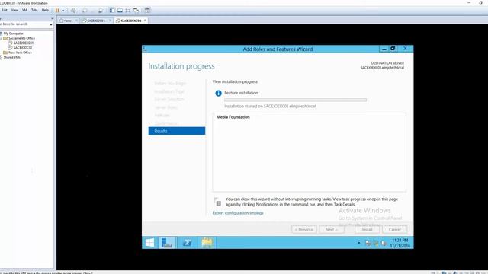This screenshot has height=274, width=488.
Task: Click the action center flag tray icon
Action: pyautogui.click(x=368, y=244)
